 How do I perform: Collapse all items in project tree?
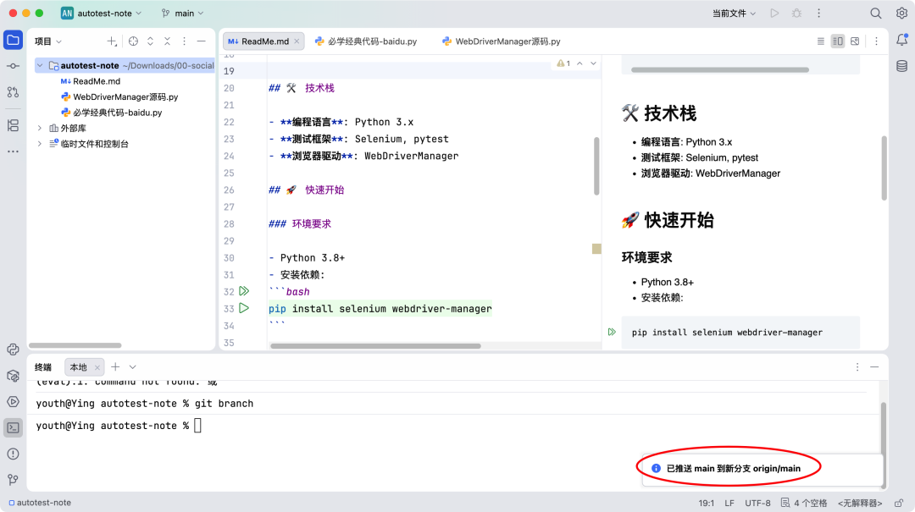click(167, 41)
